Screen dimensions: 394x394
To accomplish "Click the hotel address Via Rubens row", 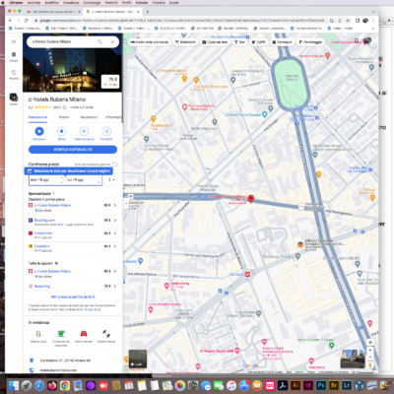I will pyautogui.click(x=73, y=361).
